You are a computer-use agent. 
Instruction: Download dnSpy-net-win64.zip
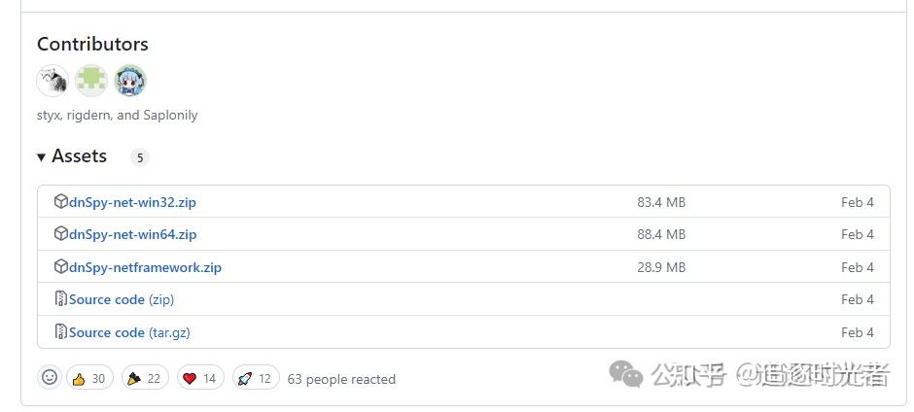coord(132,234)
